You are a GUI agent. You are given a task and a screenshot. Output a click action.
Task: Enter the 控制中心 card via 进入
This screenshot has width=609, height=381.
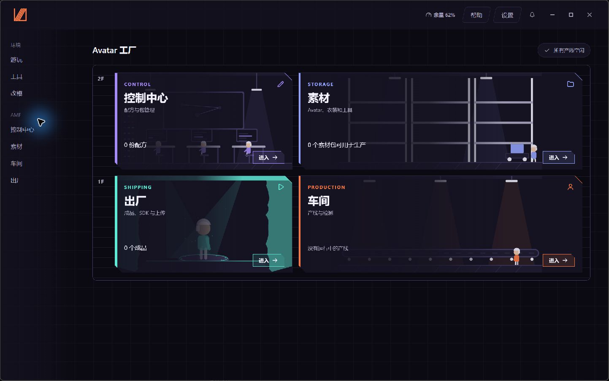click(268, 157)
